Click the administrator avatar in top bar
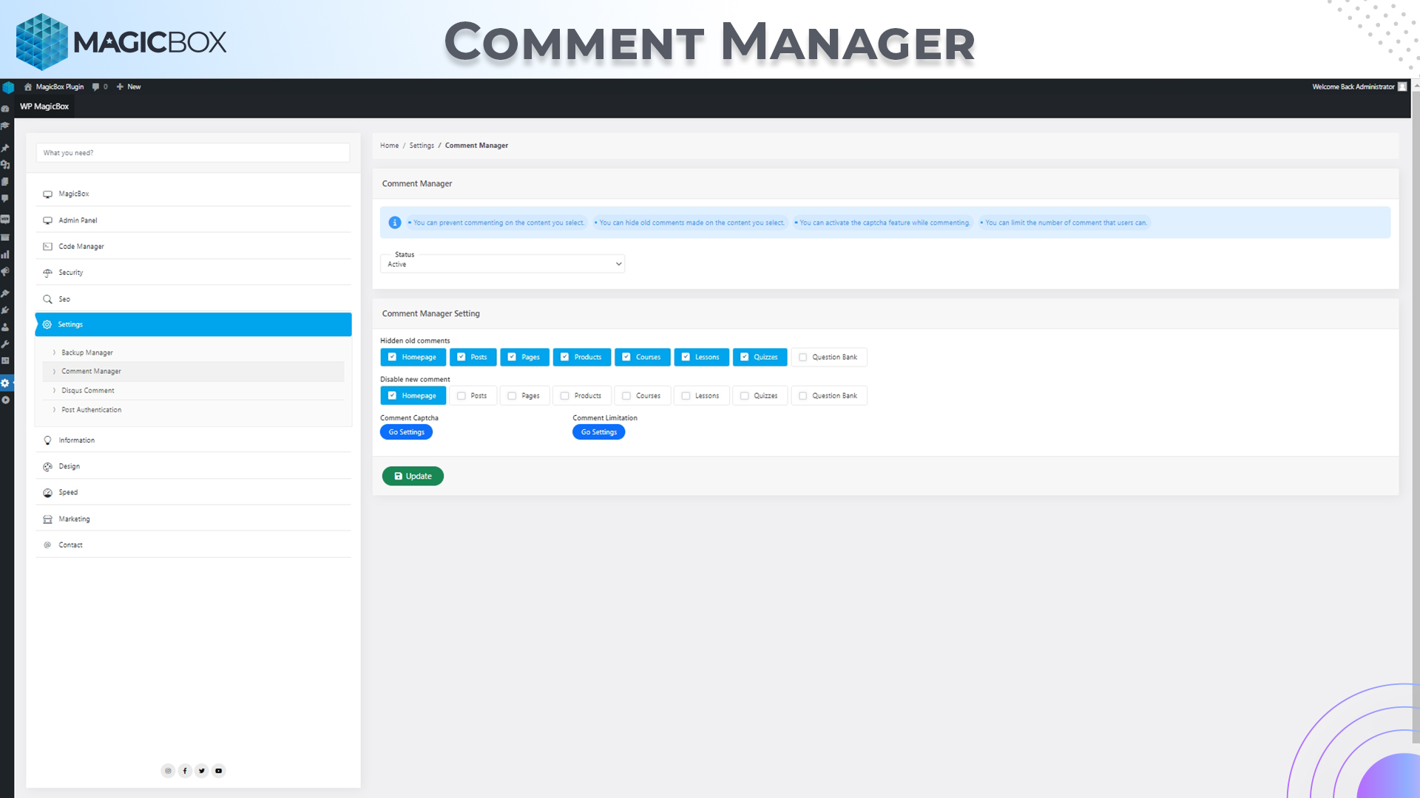The image size is (1420, 798). point(1402,86)
